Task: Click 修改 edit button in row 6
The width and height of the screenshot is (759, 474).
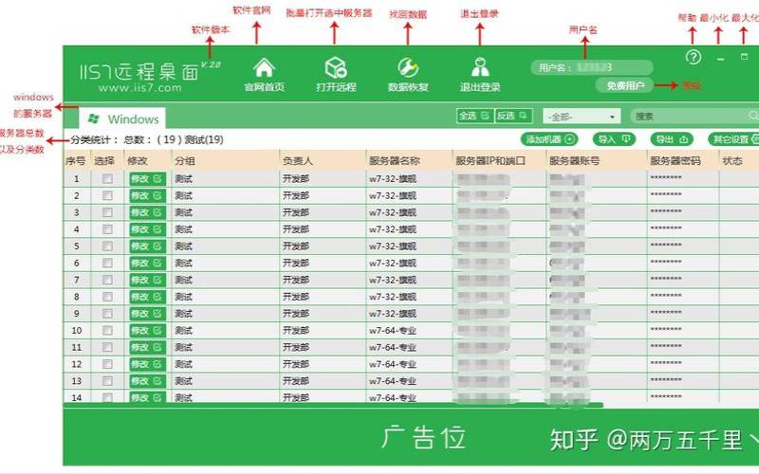Action: pyautogui.click(x=147, y=264)
